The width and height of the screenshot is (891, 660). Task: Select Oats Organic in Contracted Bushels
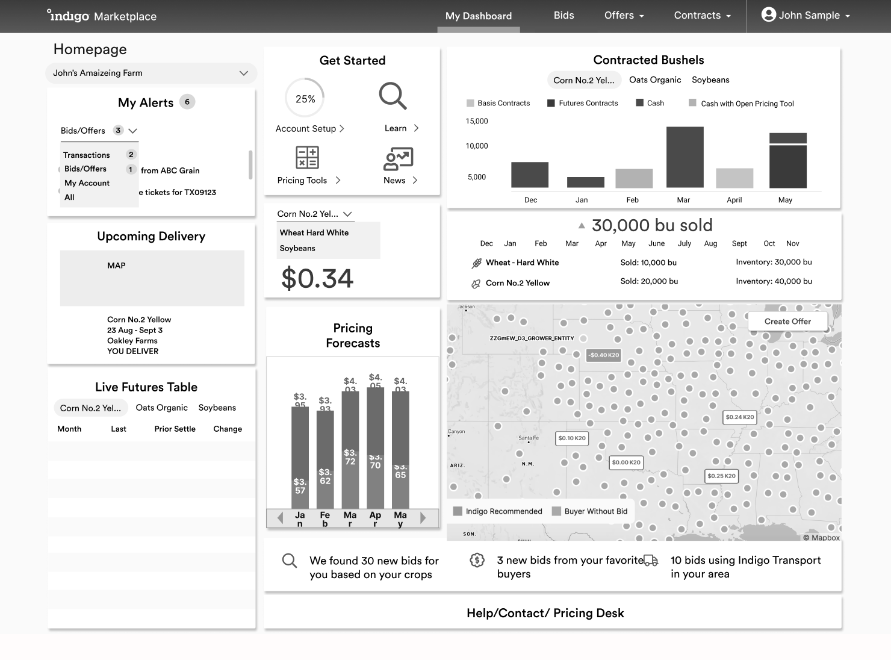click(x=655, y=79)
